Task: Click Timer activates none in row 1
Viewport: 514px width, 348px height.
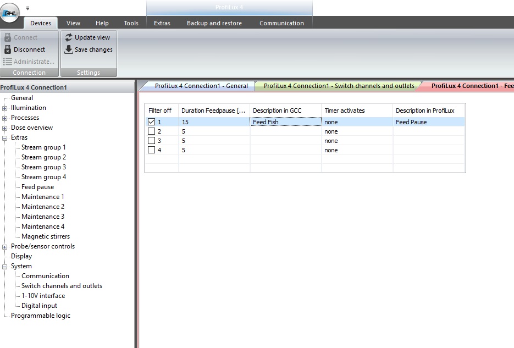Action: [331, 122]
